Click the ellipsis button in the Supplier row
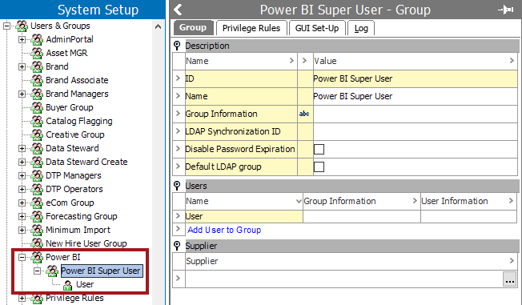Viewport: 522px width, 305px height. tap(509, 279)
